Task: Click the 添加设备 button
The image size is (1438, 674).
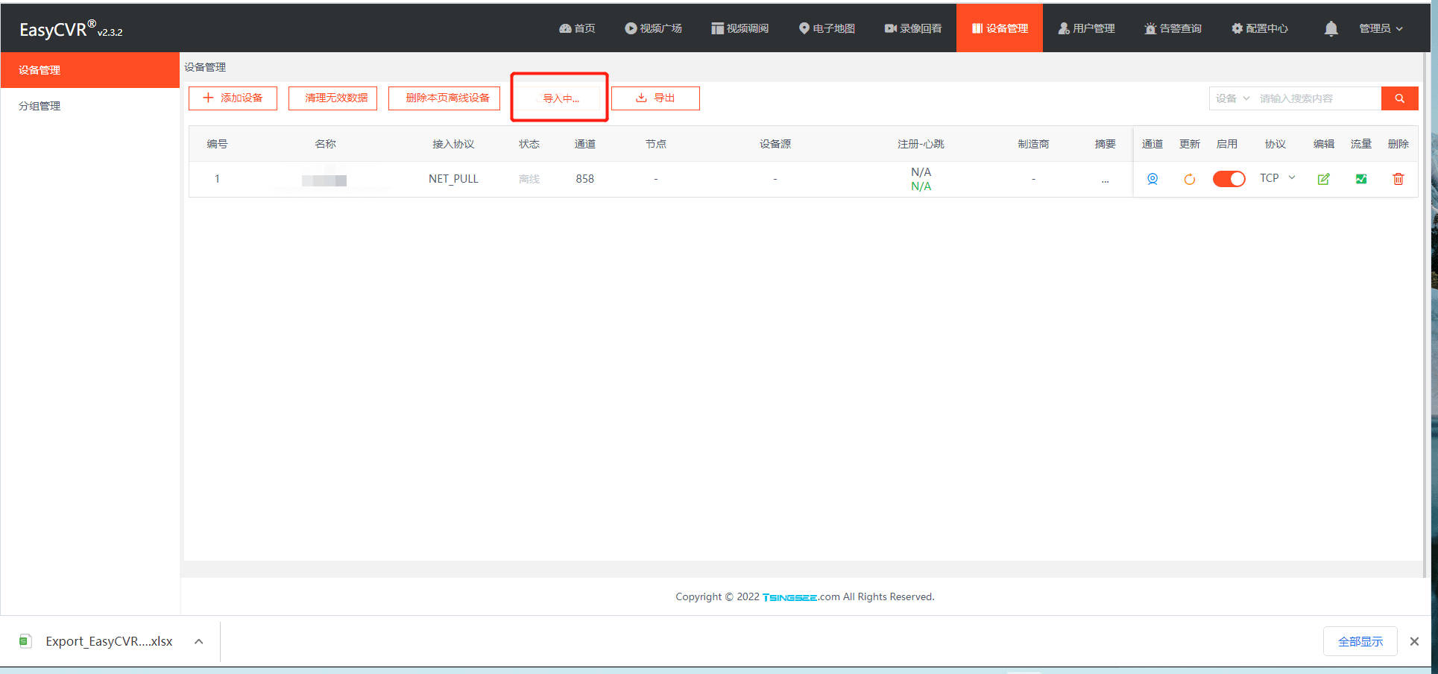Action: [233, 98]
